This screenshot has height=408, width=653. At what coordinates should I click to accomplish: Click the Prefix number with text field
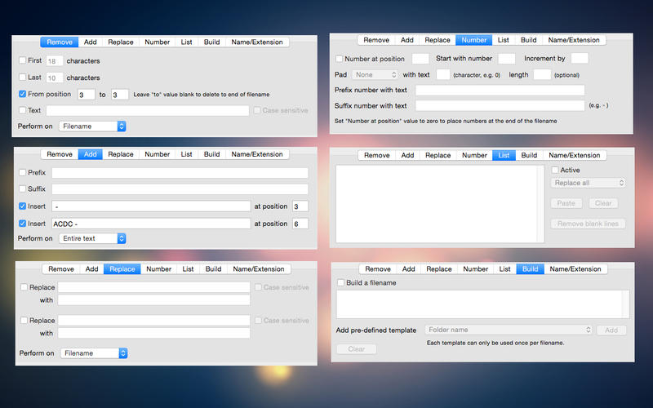click(x=500, y=90)
